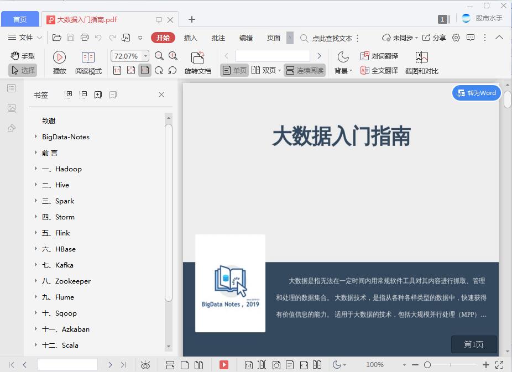Activate the 选择 selection tool
Viewport: 512px width, 372px height.
[24, 70]
